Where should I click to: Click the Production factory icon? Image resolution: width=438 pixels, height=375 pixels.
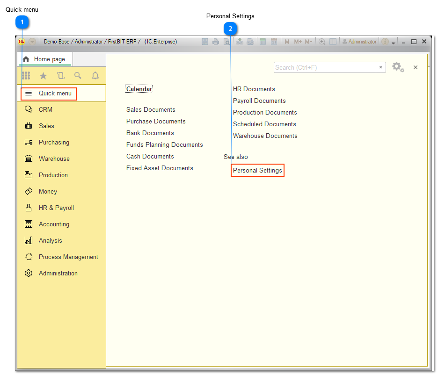click(x=29, y=175)
